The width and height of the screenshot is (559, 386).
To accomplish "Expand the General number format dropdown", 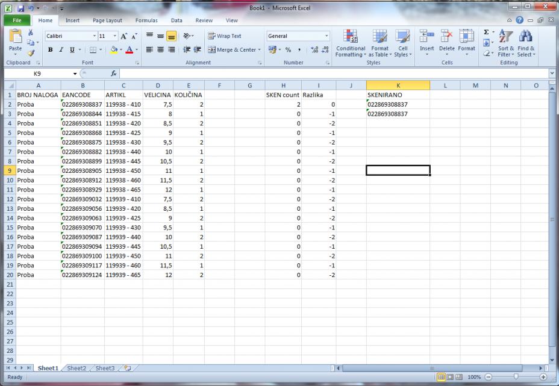I will click(326, 36).
